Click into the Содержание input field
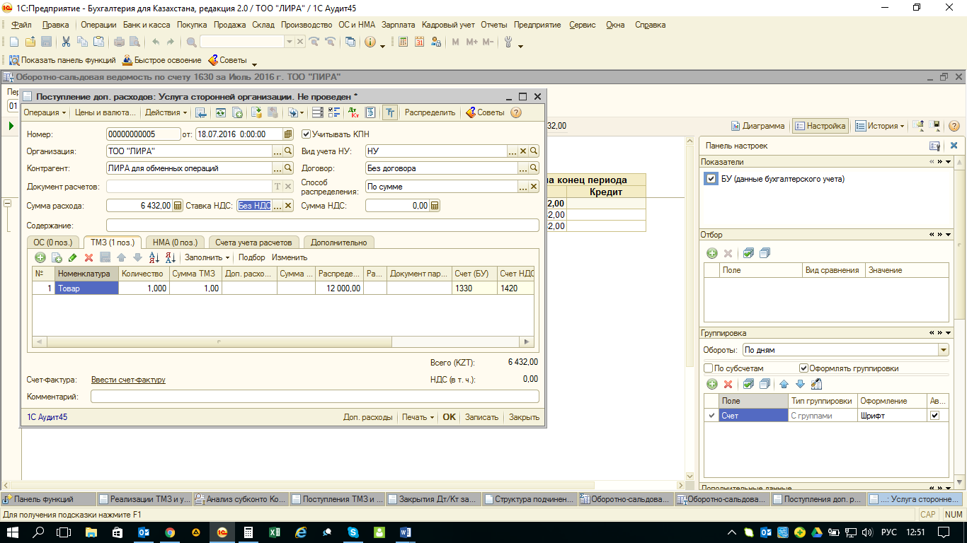 click(x=323, y=226)
